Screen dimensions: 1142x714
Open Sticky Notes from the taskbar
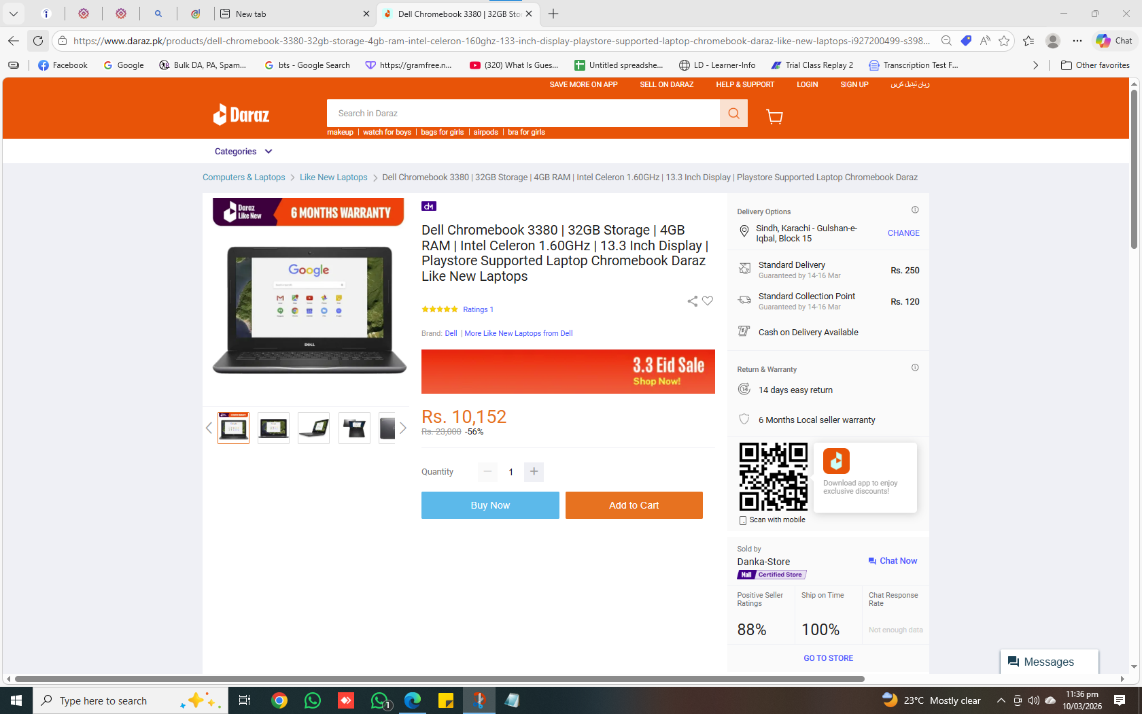coord(446,700)
